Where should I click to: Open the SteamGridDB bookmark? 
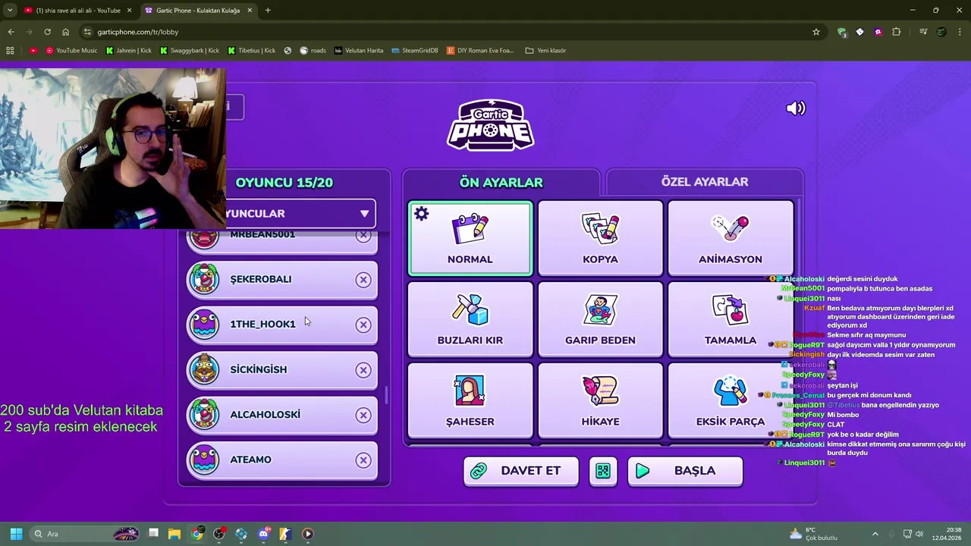point(414,51)
